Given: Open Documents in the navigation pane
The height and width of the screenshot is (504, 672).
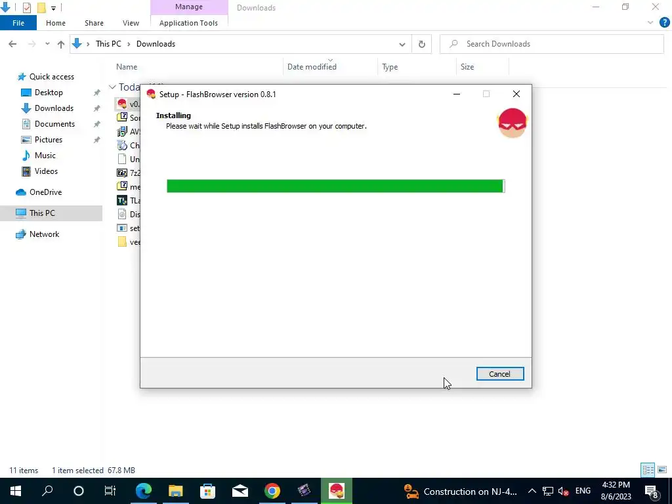Looking at the screenshot, I should (x=54, y=124).
